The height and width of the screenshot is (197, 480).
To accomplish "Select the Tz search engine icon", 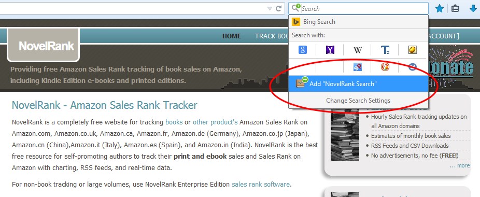I will [x=385, y=50].
